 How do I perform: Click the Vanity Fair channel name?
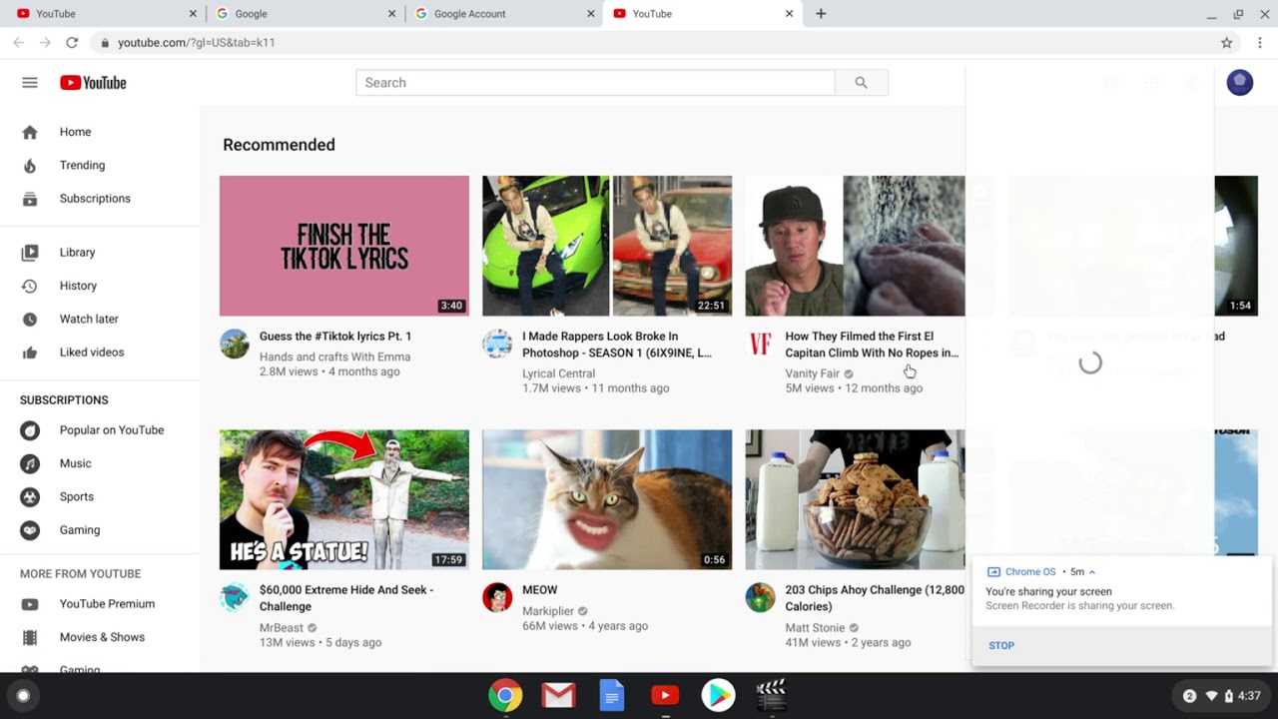click(813, 373)
